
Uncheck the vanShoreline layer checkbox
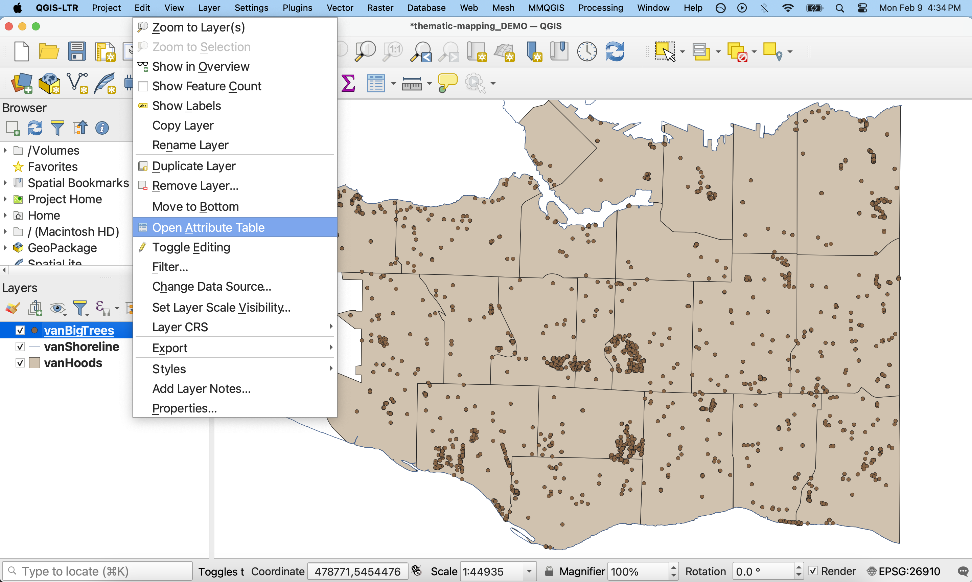(x=20, y=346)
